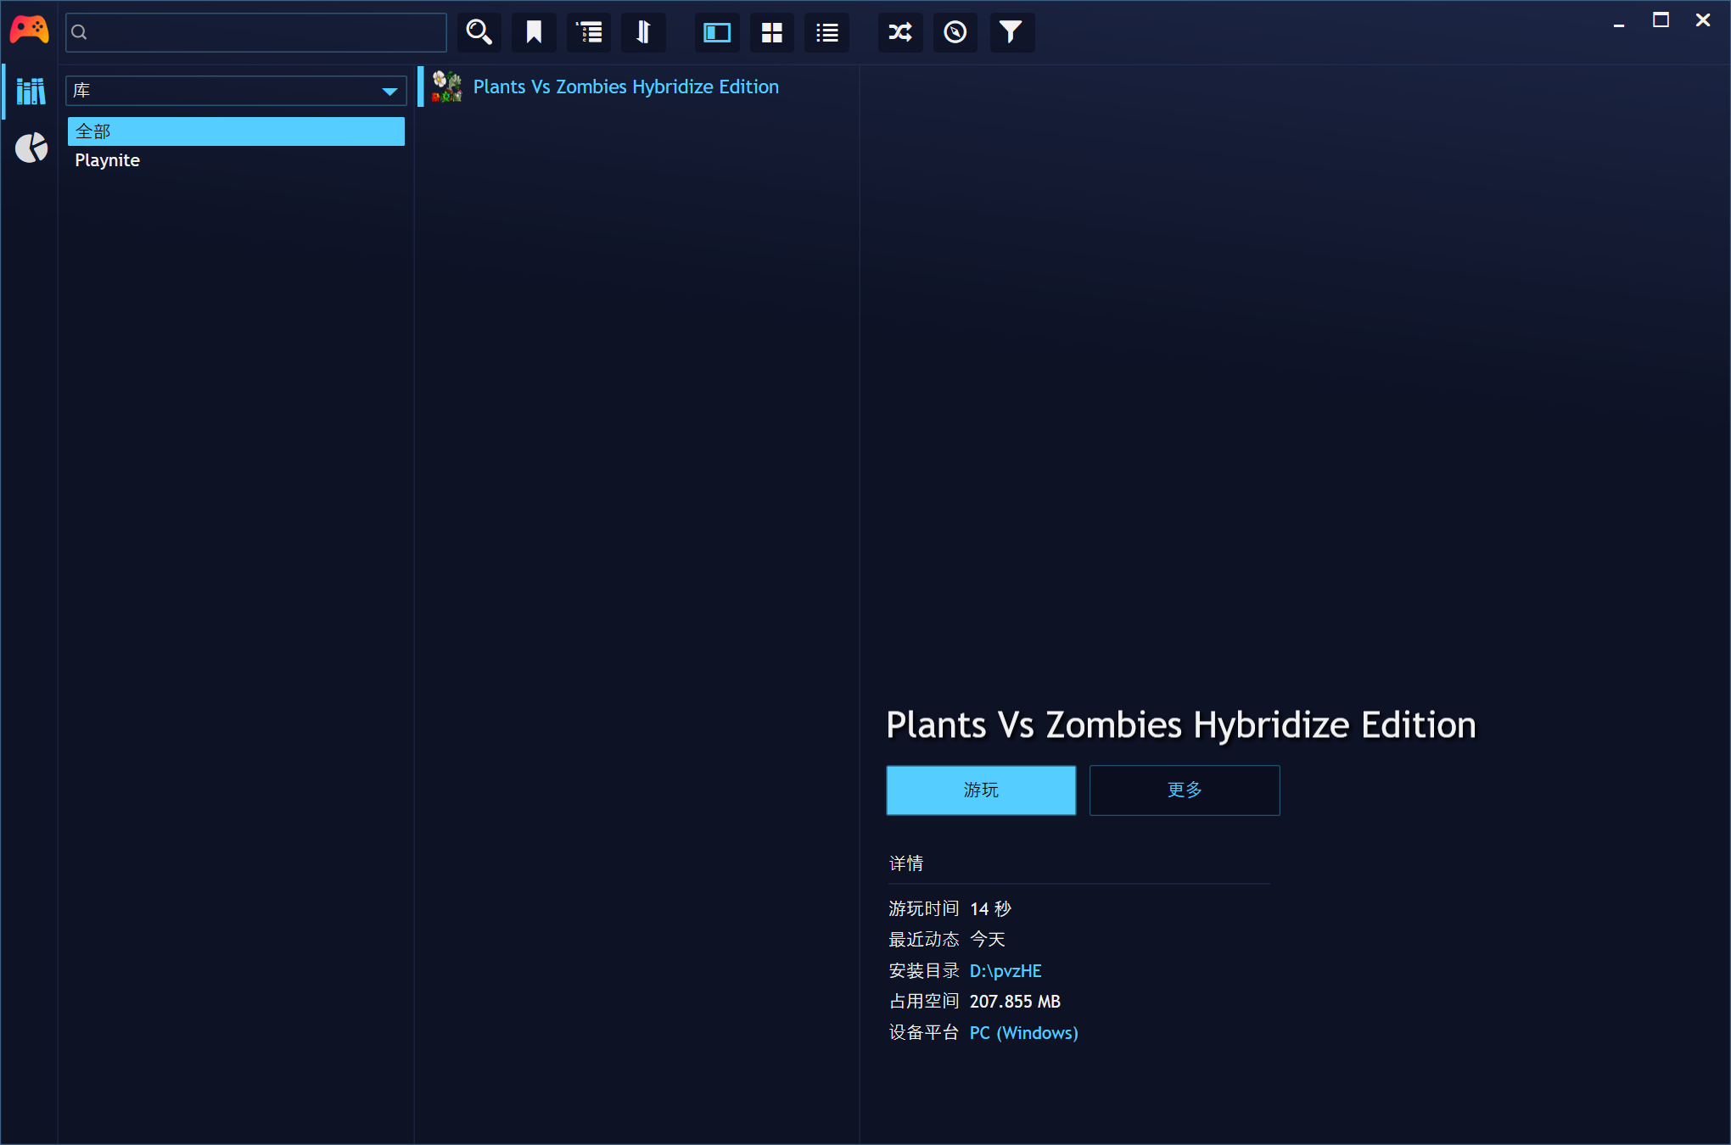1731x1145 pixels.
Task: Click the magnifier search icon in the toolbar
Action: pyautogui.click(x=479, y=32)
